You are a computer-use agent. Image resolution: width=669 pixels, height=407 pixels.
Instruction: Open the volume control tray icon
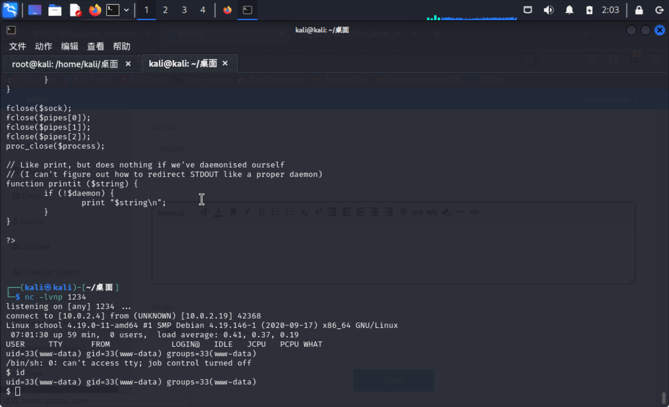click(x=548, y=10)
